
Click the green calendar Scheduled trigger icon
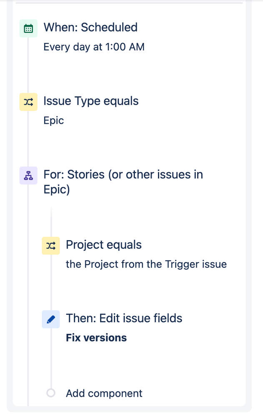(28, 28)
